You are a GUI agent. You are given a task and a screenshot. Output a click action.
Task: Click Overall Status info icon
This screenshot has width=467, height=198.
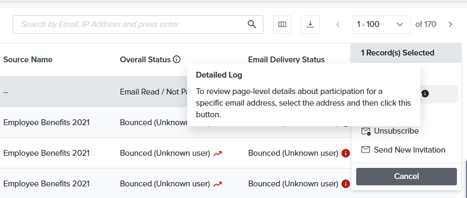[x=177, y=60]
